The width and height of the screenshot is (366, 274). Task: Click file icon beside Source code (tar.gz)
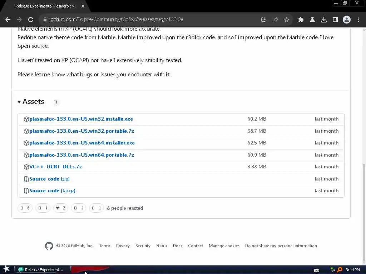pos(26,191)
